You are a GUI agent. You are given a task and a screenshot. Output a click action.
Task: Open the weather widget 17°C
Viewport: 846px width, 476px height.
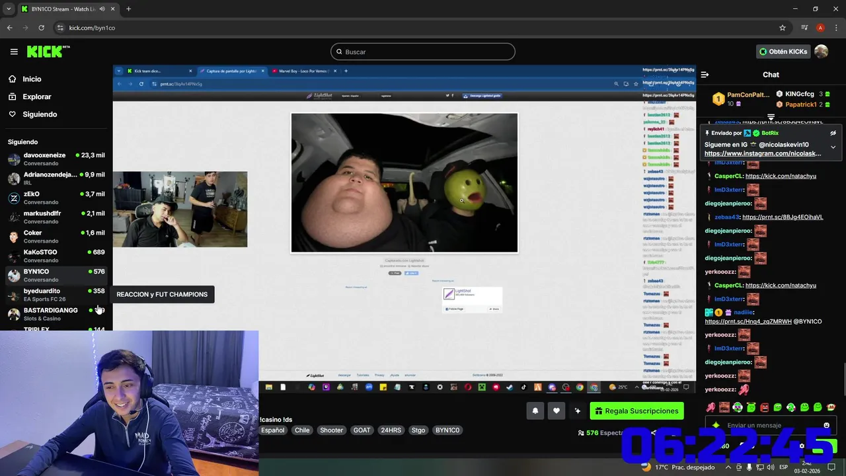point(678,467)
